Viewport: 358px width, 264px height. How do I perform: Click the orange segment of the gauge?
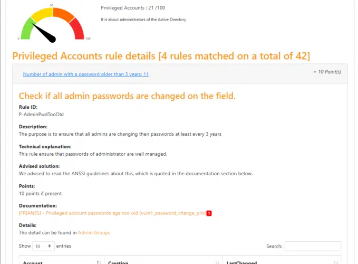pyautogui.click(x=63, y=14)
